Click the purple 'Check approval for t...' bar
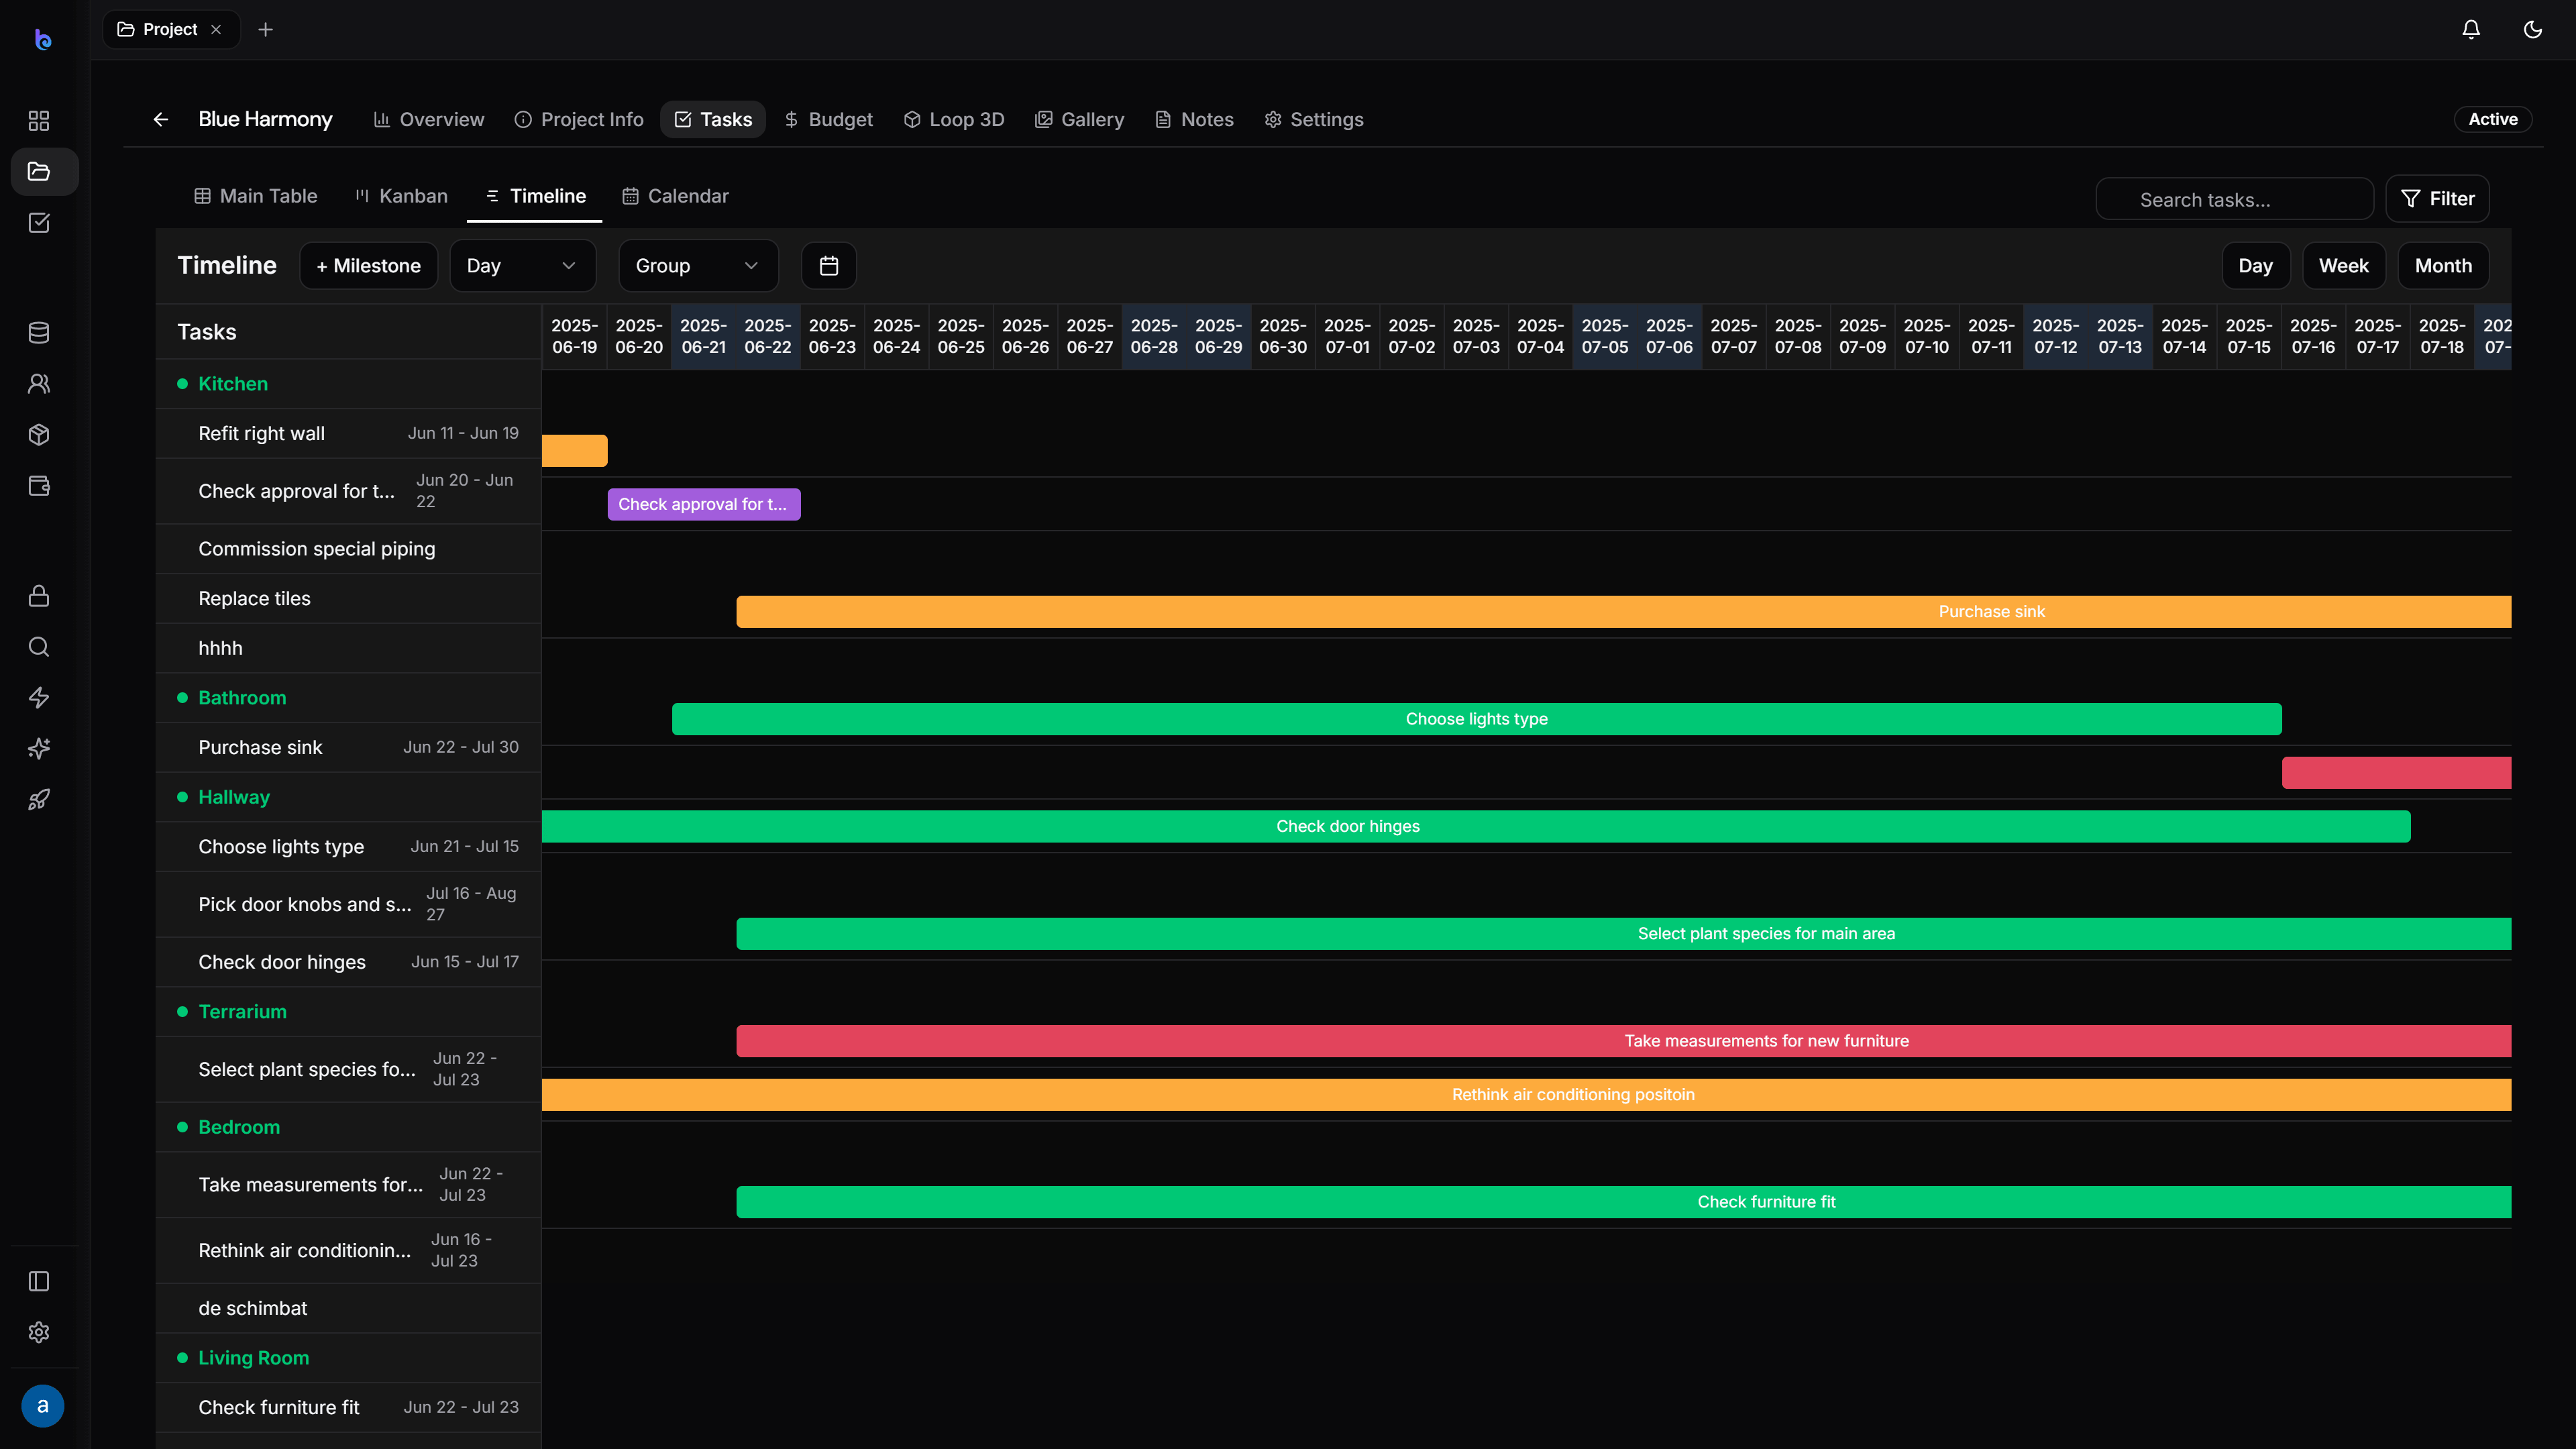 click(x=704, y=505)
